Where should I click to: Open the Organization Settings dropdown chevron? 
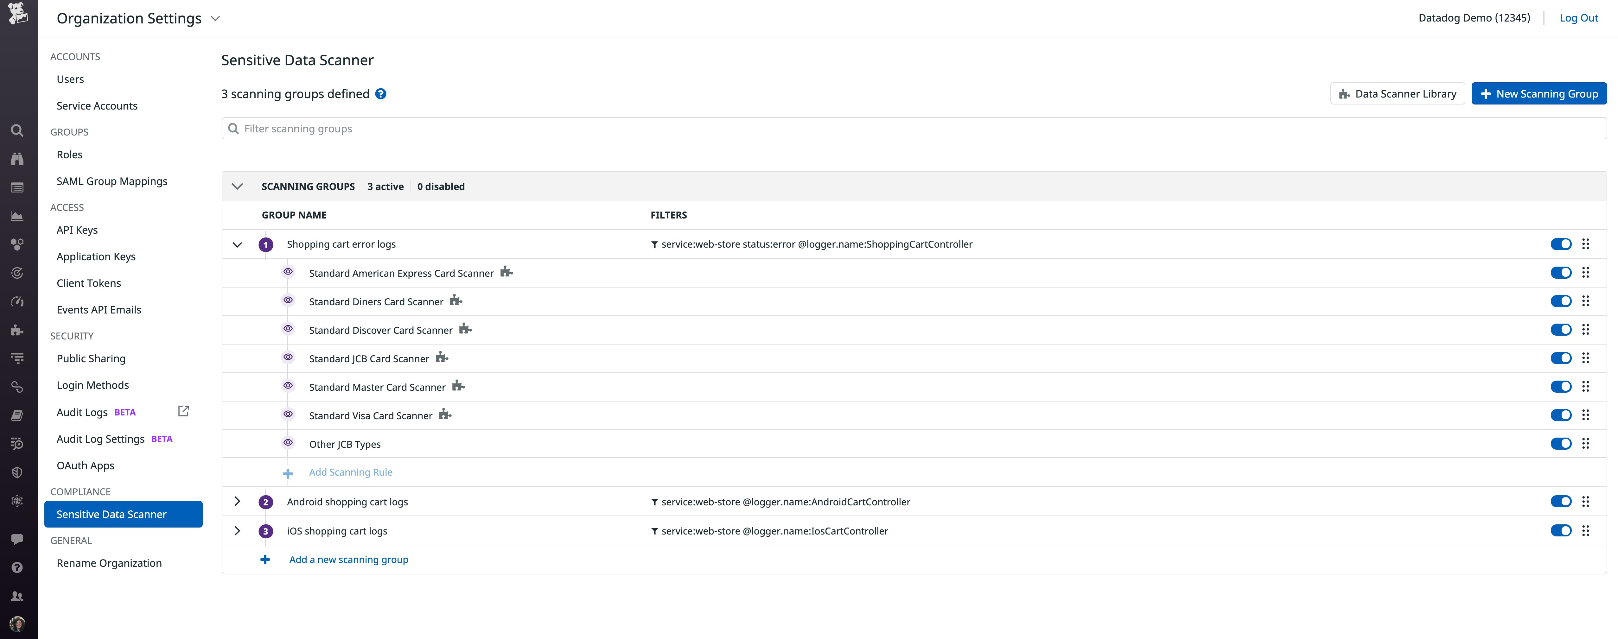tap(215, 18)
